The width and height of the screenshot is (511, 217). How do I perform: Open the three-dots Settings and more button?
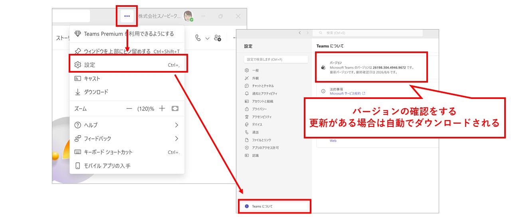(x=127, y=16)
